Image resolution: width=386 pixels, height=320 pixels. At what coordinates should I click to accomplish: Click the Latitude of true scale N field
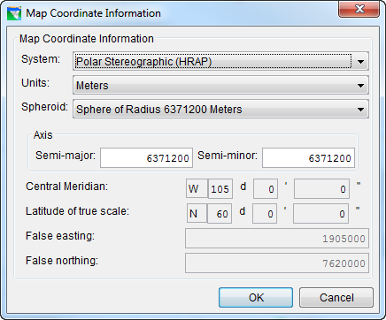pos(197,213)
